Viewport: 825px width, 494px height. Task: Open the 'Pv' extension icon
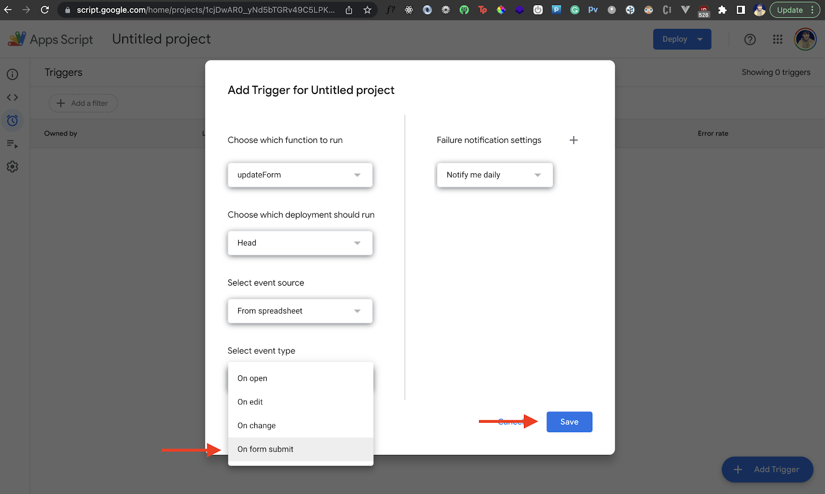coord(593,10)
